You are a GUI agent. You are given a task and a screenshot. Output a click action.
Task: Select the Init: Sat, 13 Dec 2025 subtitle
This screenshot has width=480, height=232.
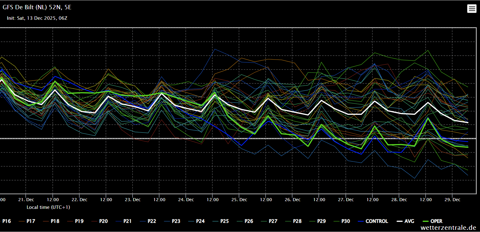click(37, 18)
